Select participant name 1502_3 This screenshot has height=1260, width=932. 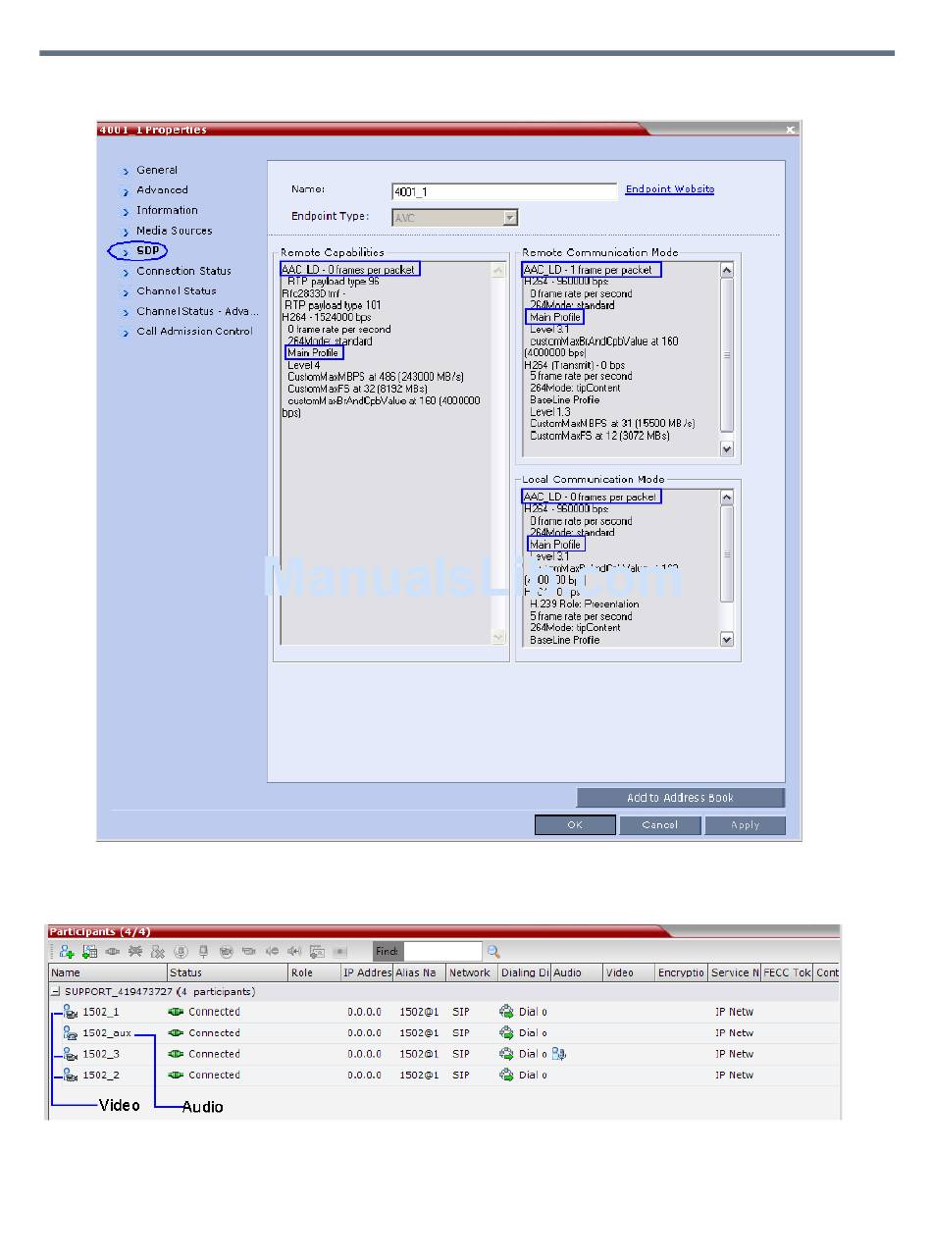101,1054
